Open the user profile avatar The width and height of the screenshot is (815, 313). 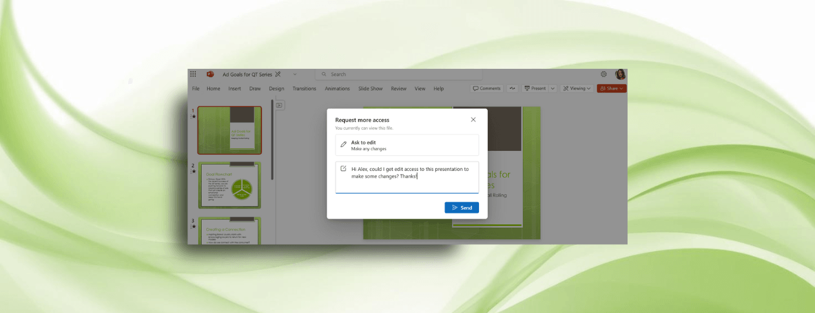(620, 74)
